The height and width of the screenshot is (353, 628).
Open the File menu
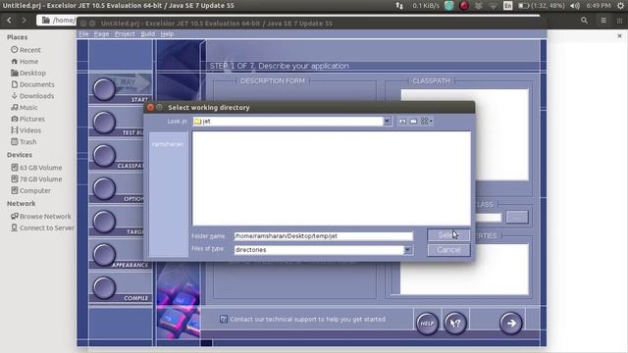click(x=83, y=34)
